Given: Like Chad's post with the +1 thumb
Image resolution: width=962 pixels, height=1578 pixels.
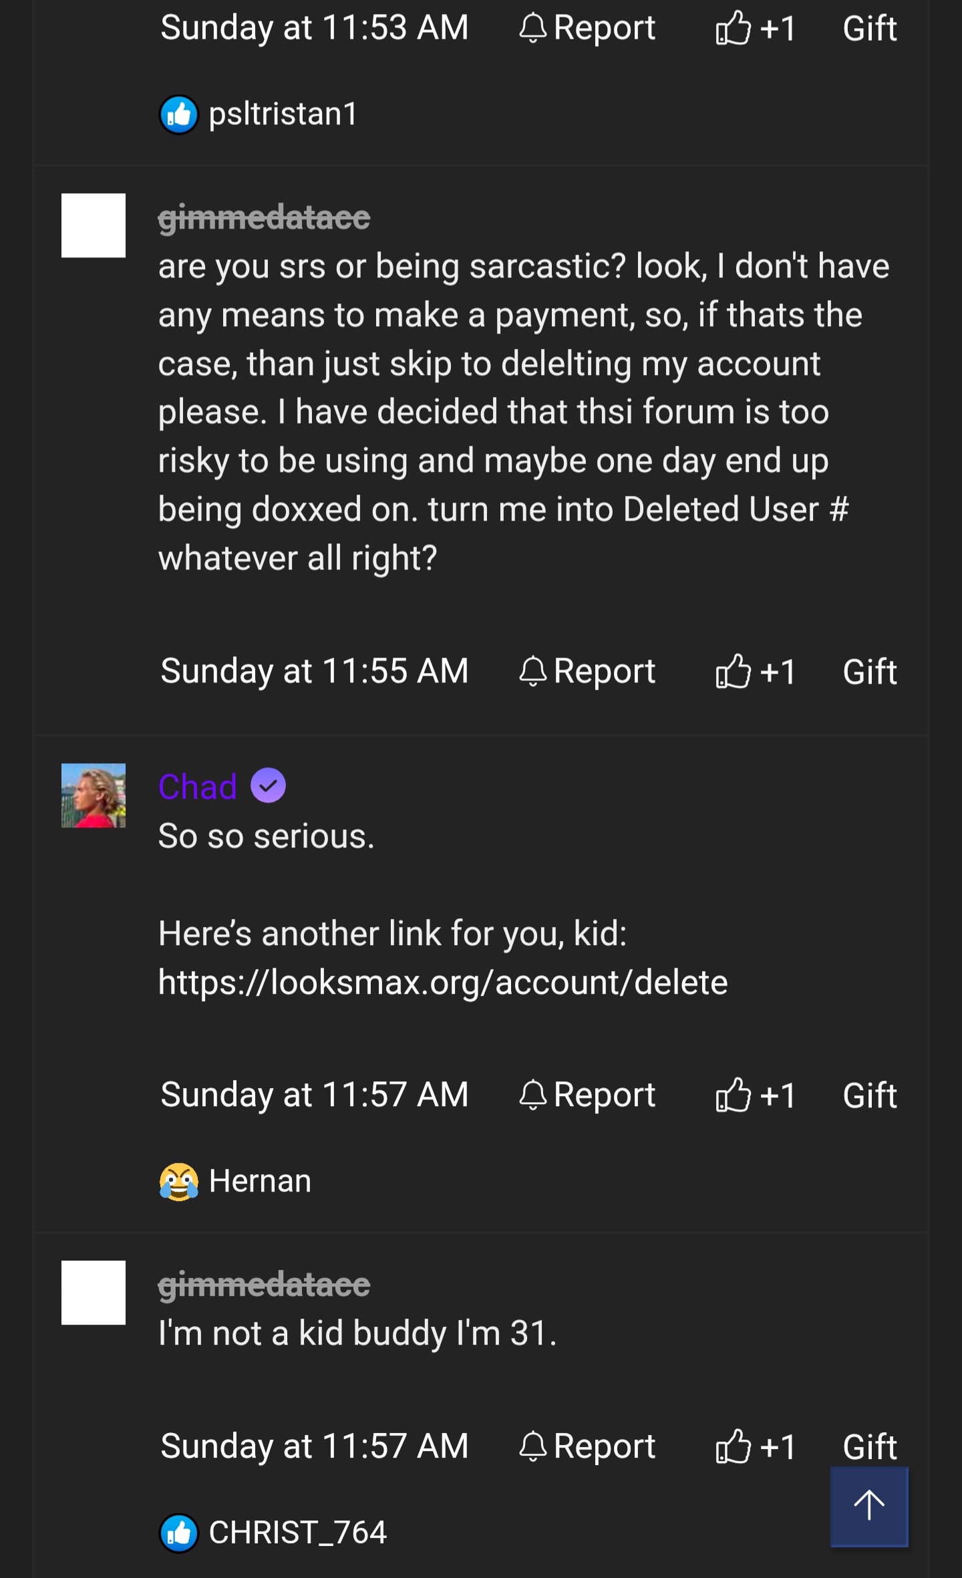Looking at the screenshot, I should click(756, 1095).
